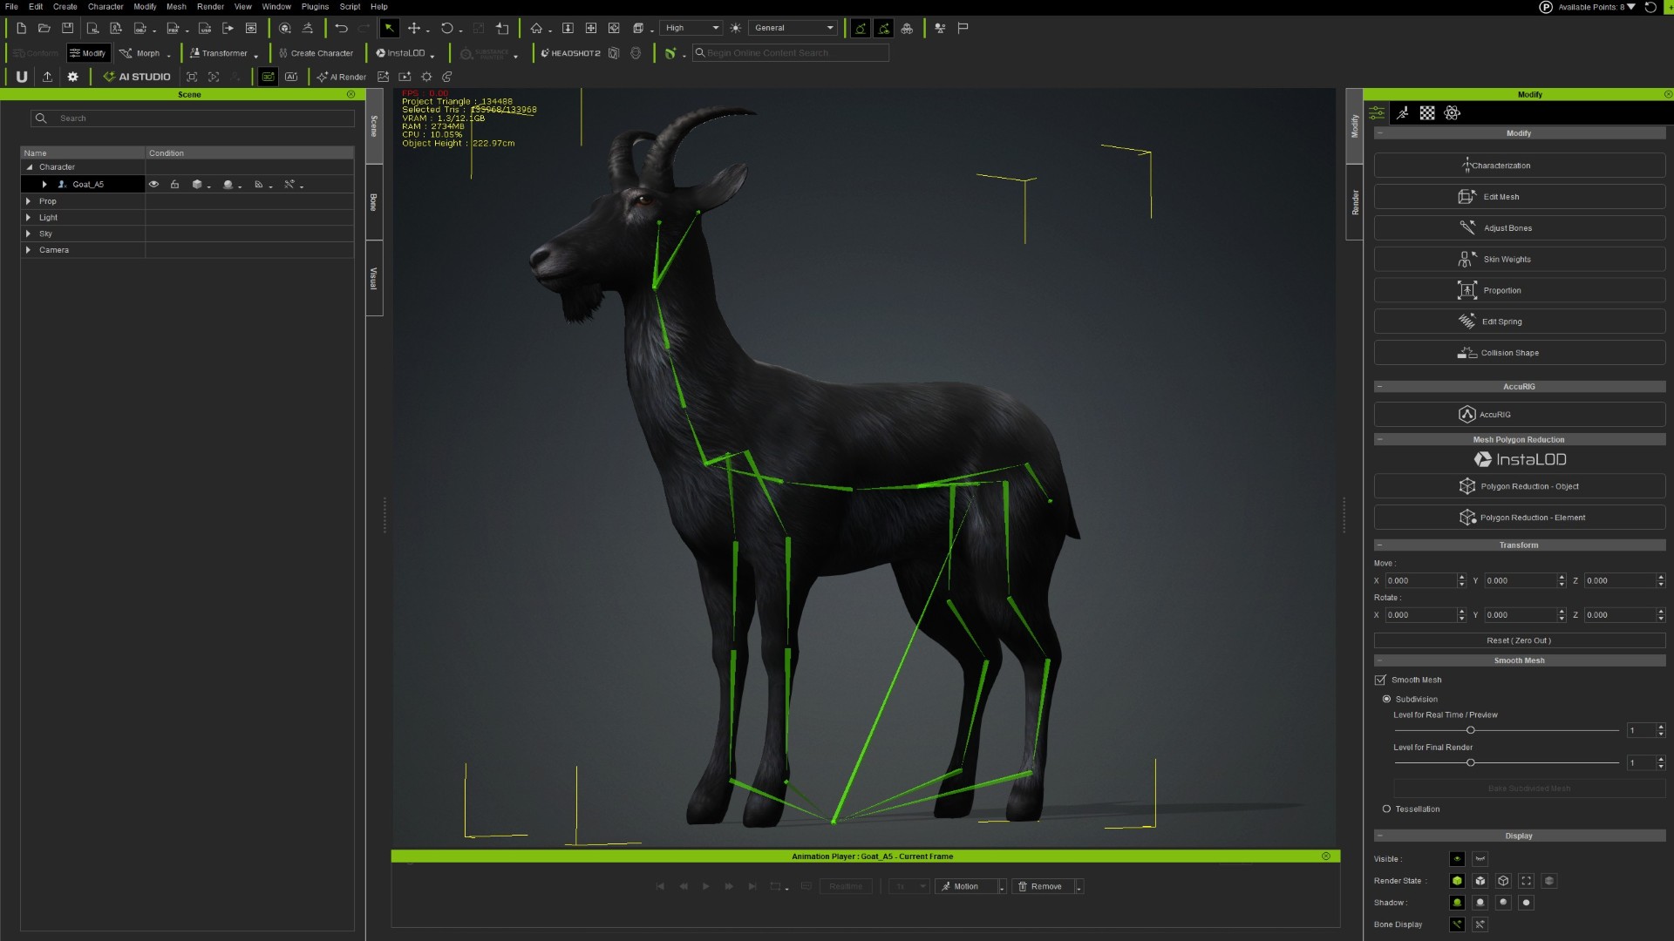
Task: Open the General dropdown
Action: pos(794,28)
